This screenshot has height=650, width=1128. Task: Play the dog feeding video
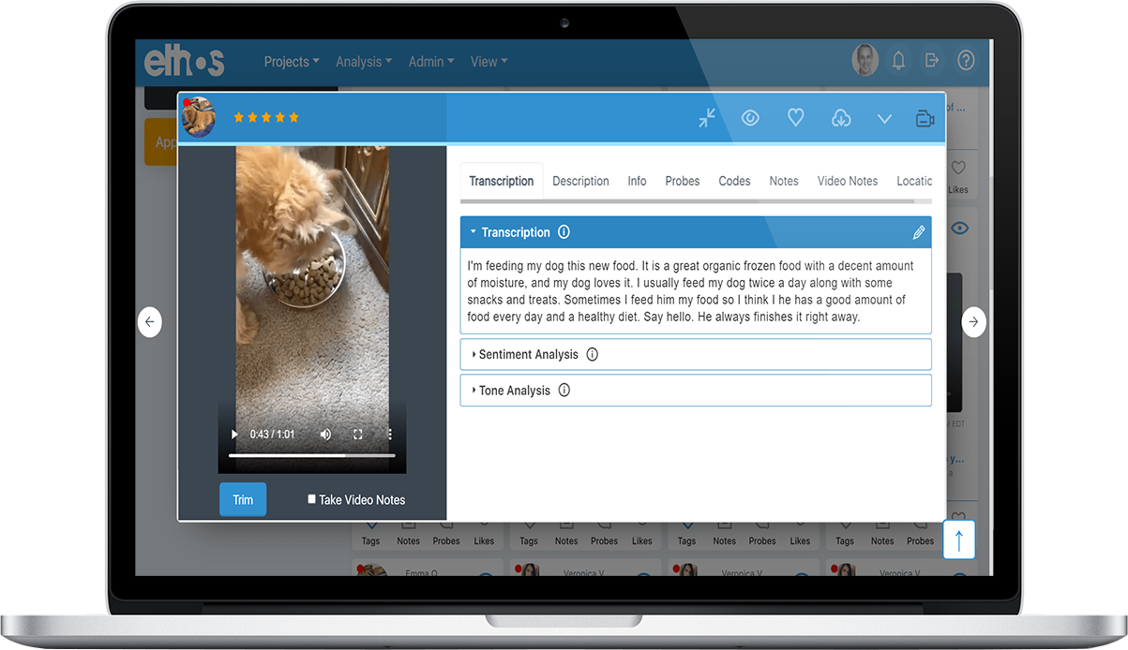(233, 434)
